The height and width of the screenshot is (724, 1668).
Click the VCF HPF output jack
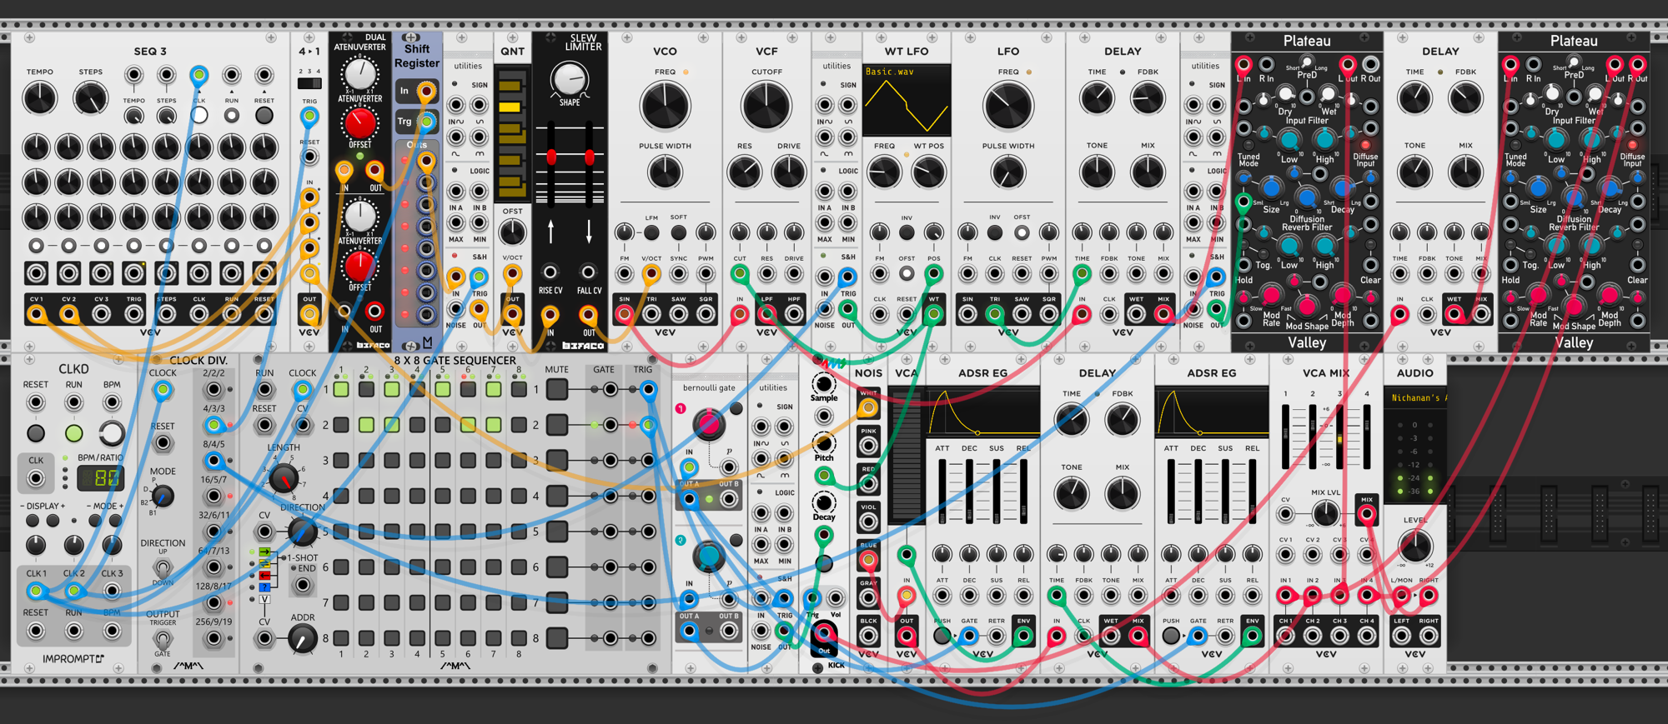click(793, 314)
